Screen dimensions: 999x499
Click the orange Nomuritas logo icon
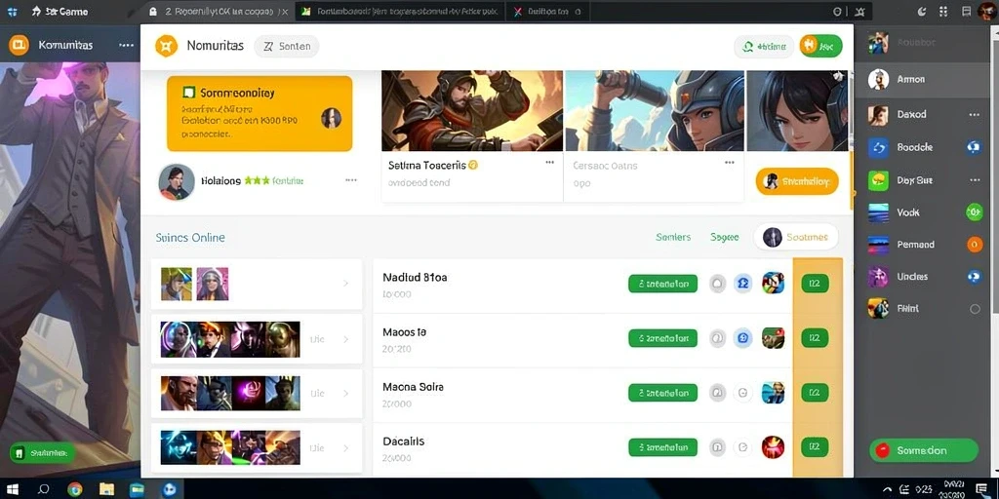pyautogui.click(x=166, y=46)
